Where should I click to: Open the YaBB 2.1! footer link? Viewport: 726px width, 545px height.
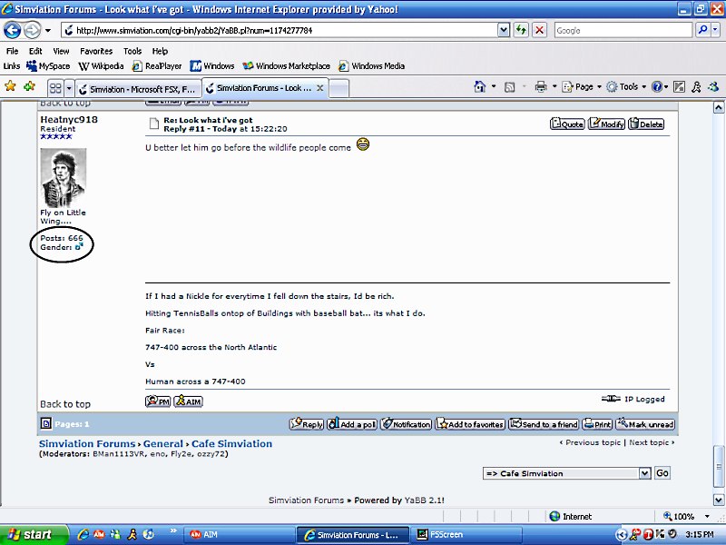tap(424, 500)
